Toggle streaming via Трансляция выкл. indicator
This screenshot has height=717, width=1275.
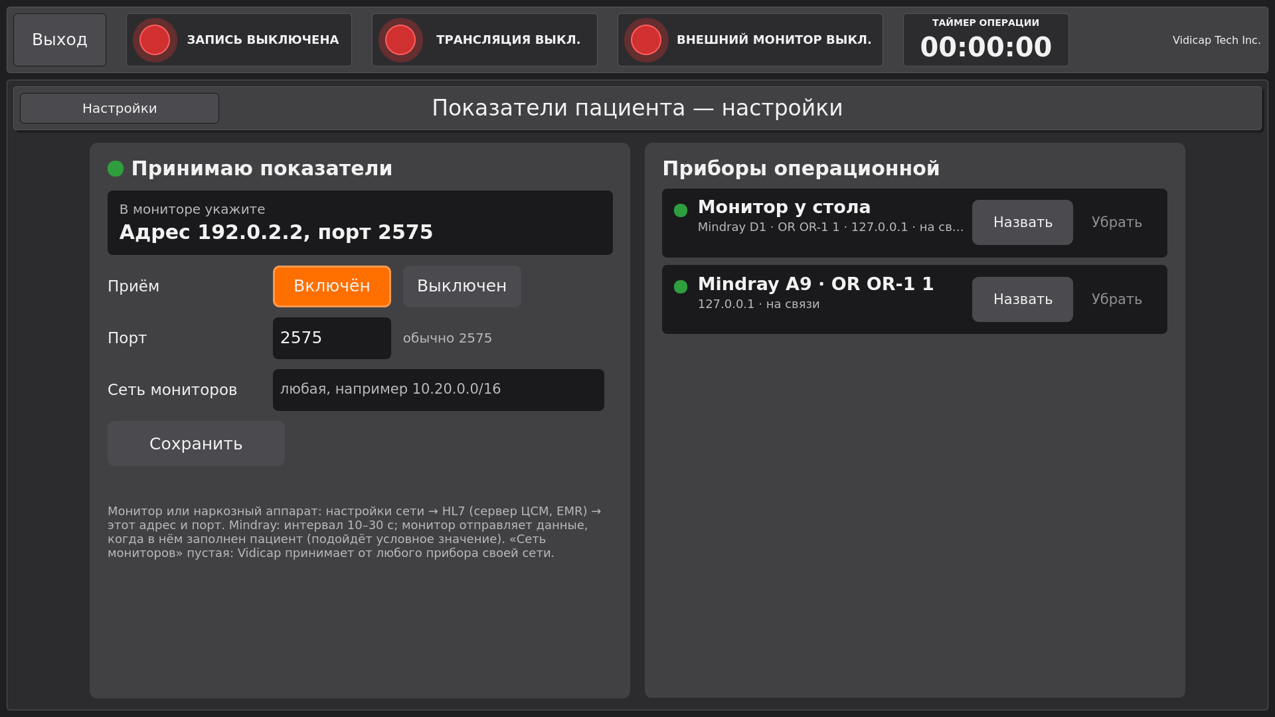click(485, 40)
